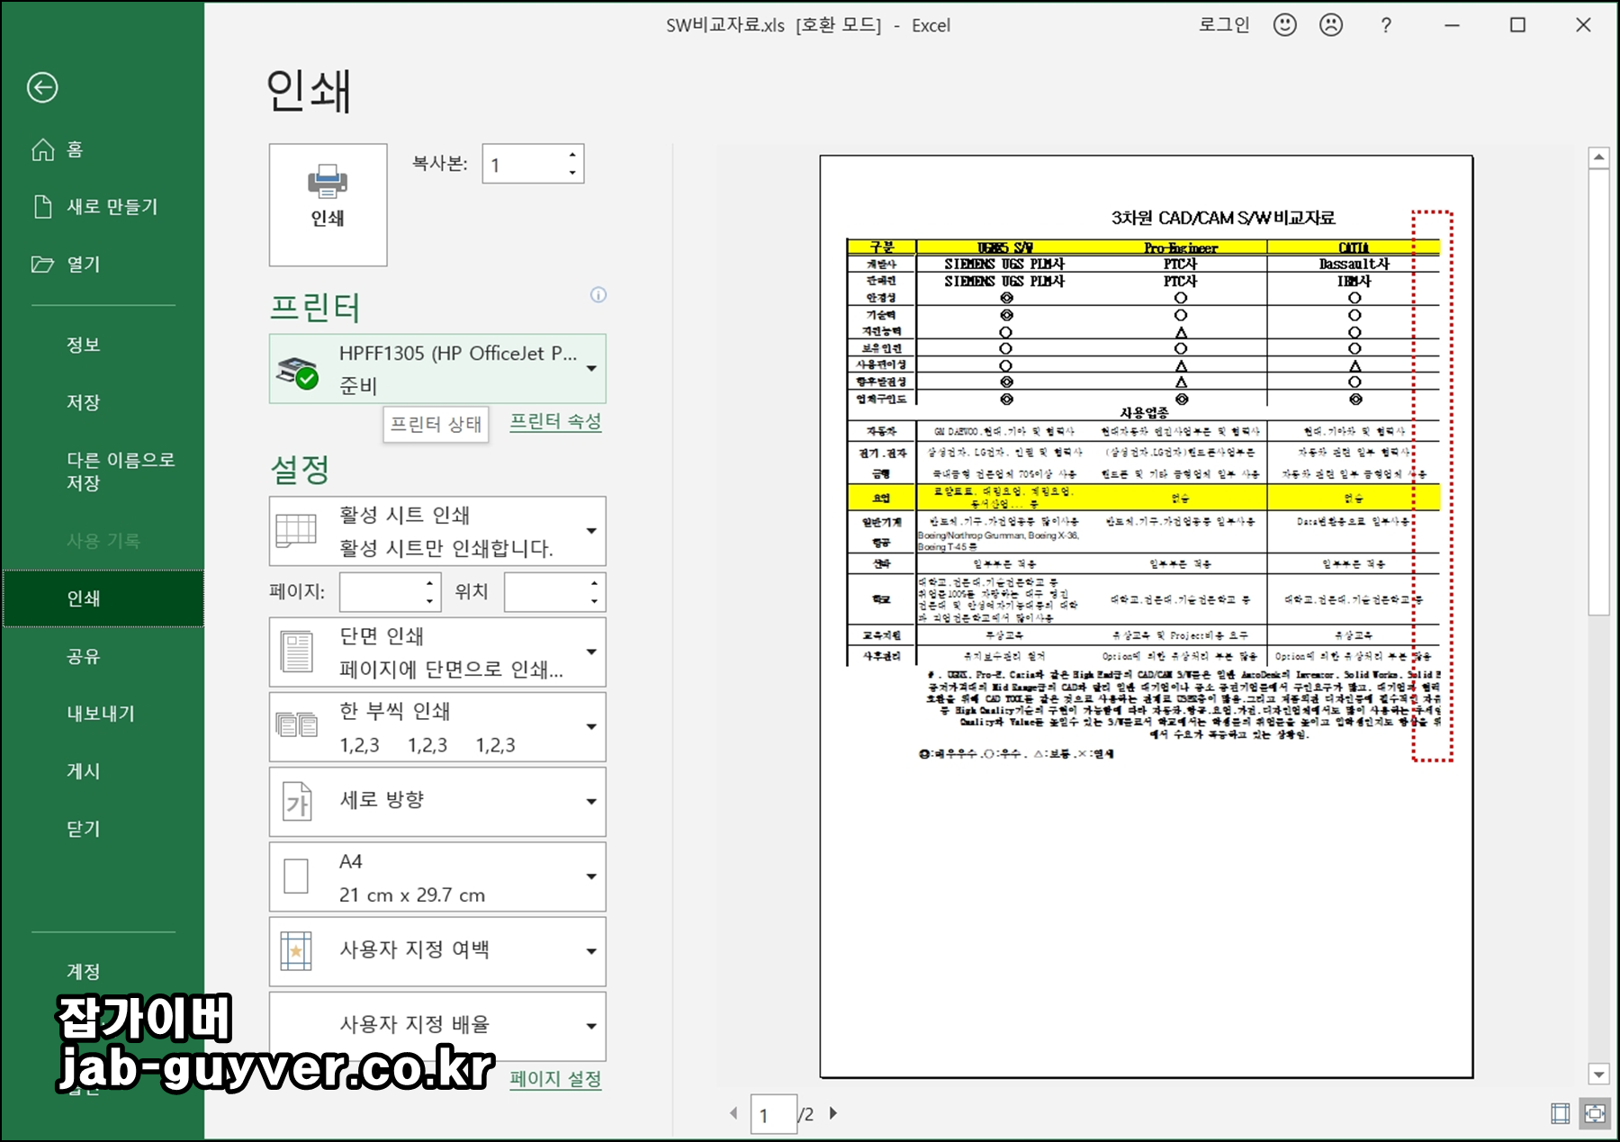Screen dimensions: 1620x1142
Task: Send a frown feedback face
Action: (x=1331, y=25)
